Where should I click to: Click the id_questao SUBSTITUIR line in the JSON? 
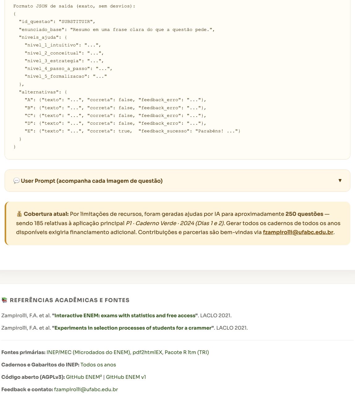tap(57, 22)
